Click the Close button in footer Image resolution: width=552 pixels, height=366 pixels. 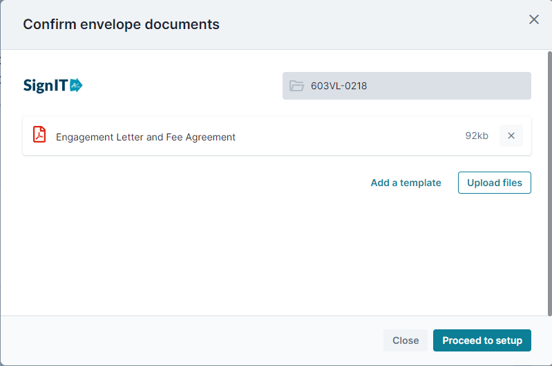click(x=406, y=340)
